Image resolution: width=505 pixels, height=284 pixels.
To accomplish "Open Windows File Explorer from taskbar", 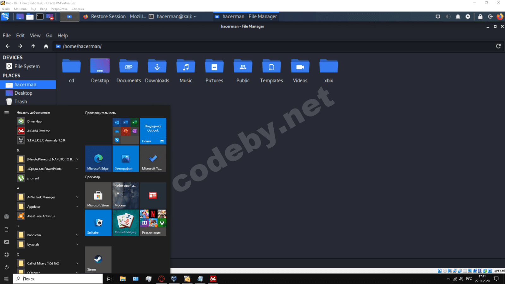I will (x=123, y=279).
